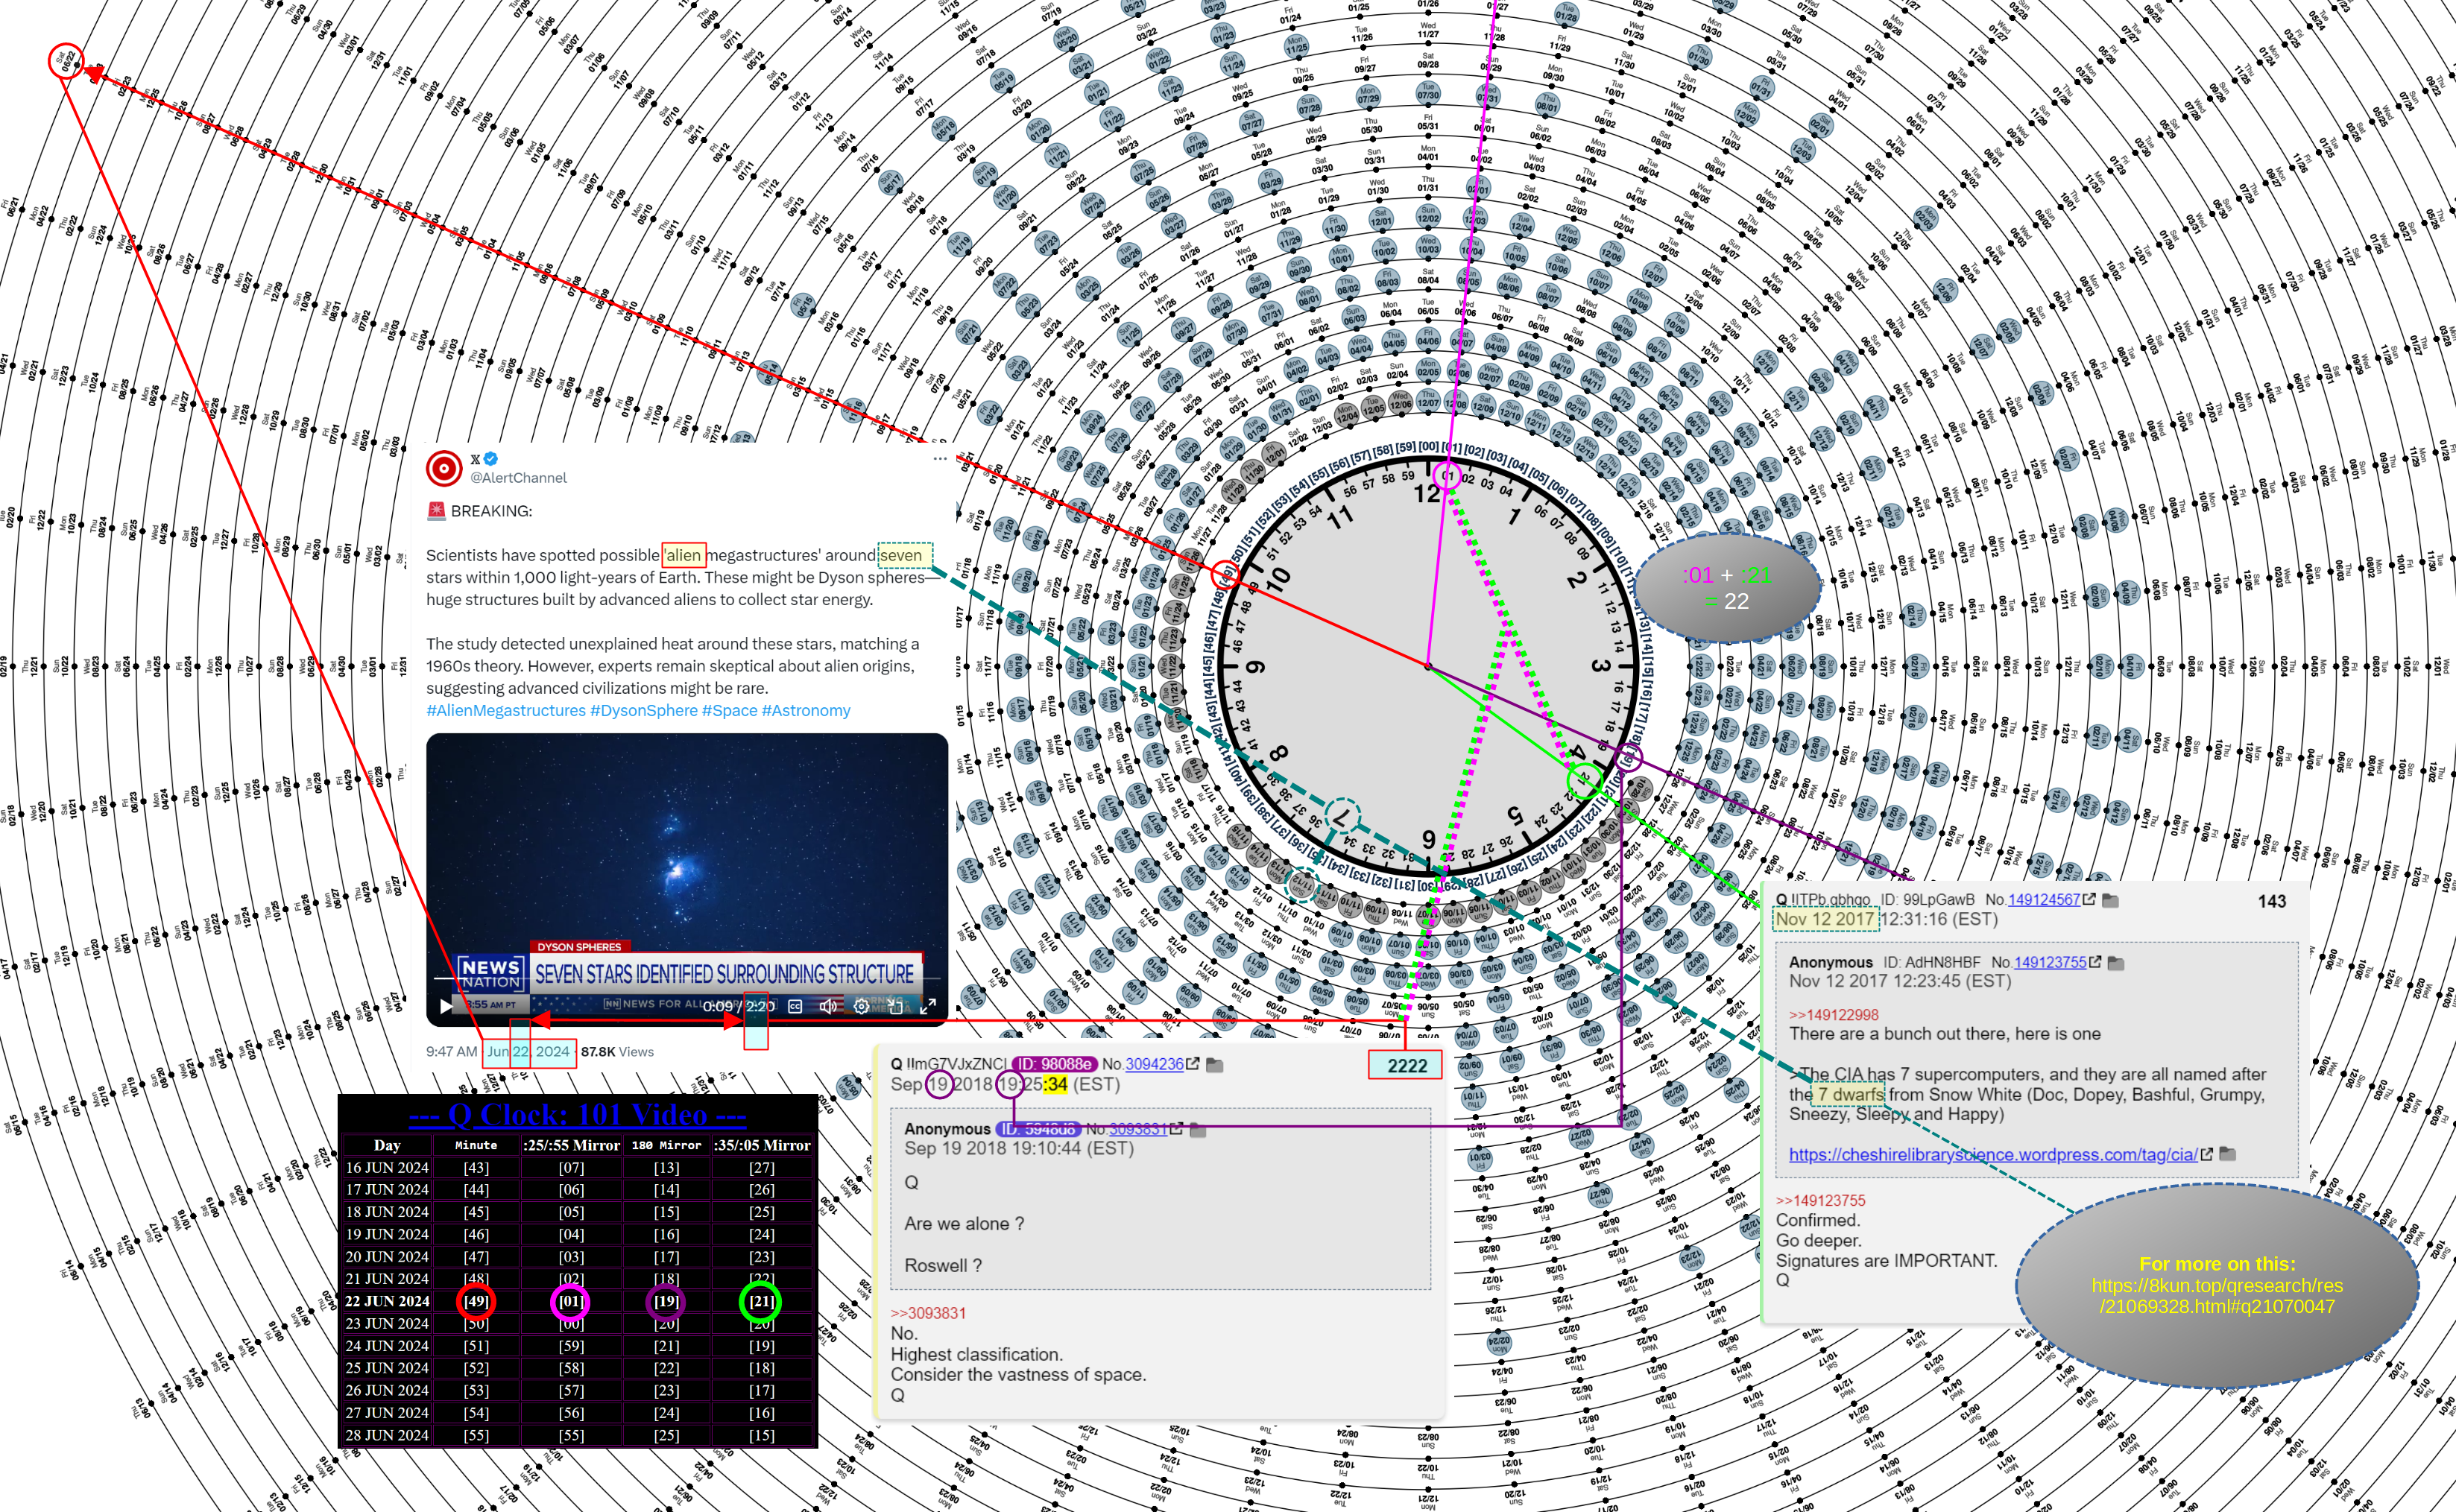Play the Dyson spheres news video
The width and height of the screenshot is (2456, 1512).
(x=446, y=1006)
